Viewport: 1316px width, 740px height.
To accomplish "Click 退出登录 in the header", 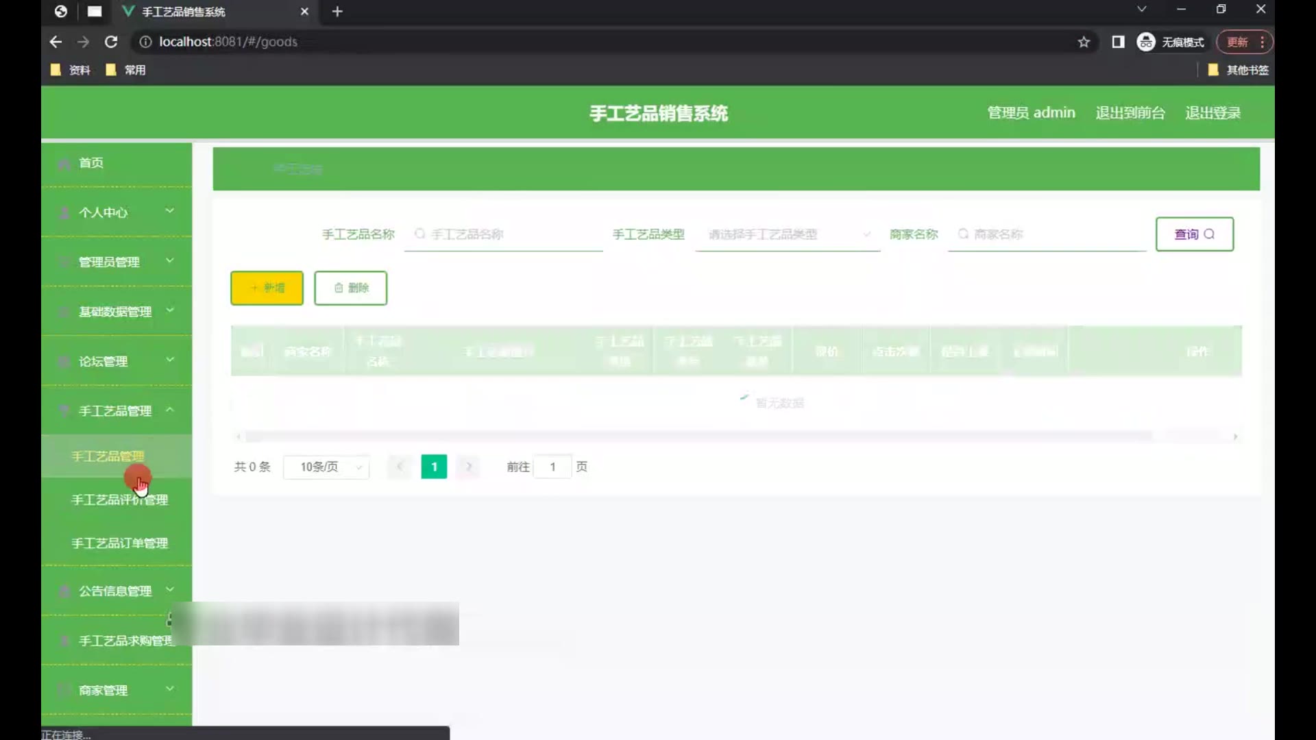I will [1213, 113].
